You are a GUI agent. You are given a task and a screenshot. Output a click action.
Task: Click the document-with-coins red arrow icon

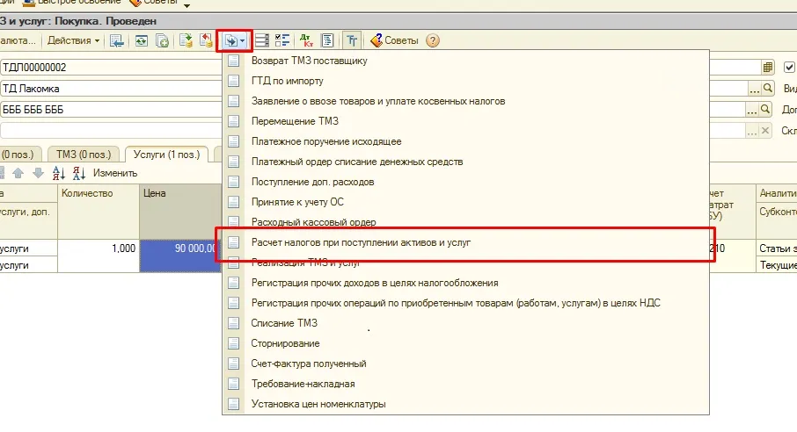(207, 40)
